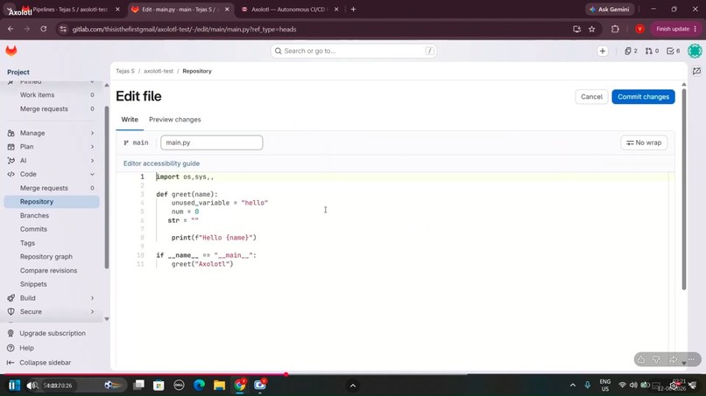This screenshot has height=396, width=706.
Task: Click thumbs up feedback icon
Action: 641,359
